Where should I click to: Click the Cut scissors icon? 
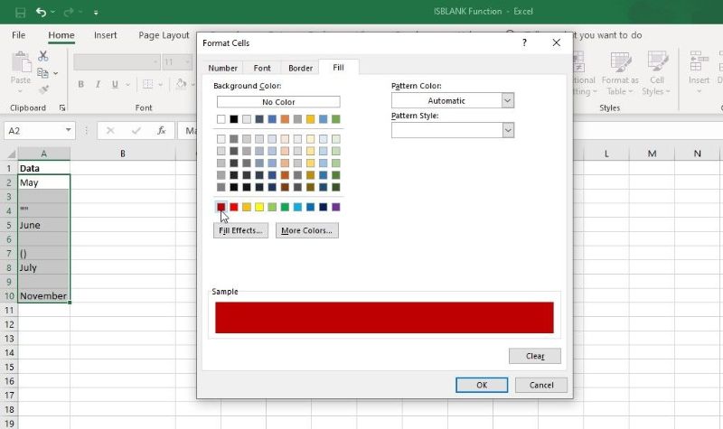pos(42,57)
